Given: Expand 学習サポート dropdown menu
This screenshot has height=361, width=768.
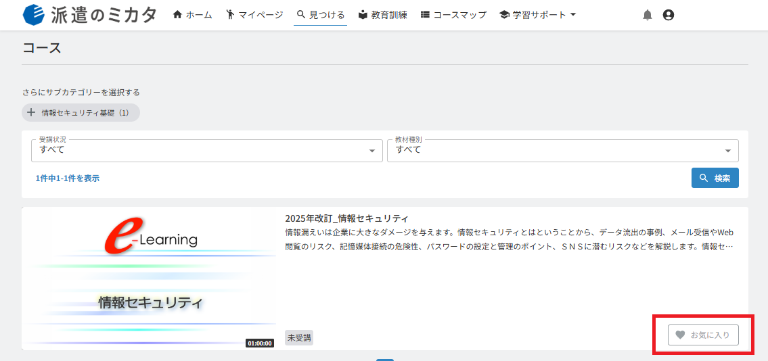Looking at the screenshot, I should (x=538, y=15).
